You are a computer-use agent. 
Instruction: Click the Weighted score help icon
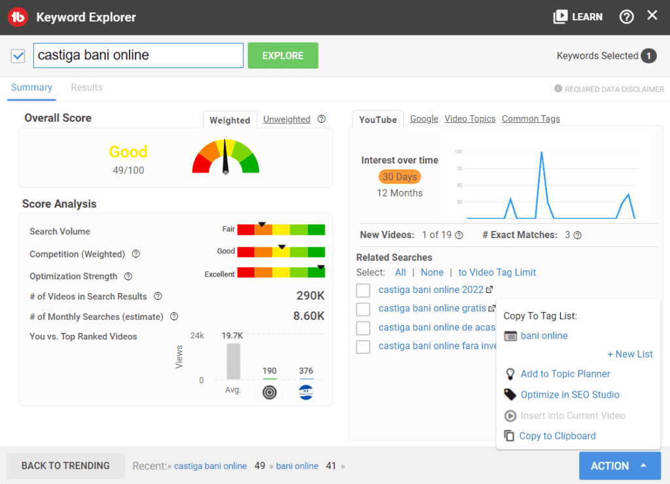[321, 119]
